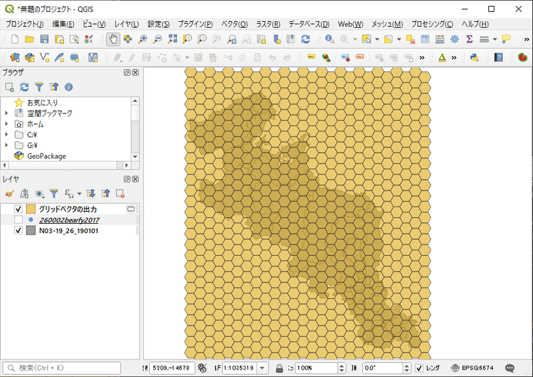Select the お気に入り favorites item
The width and height of the screenshot is (533, 377).
coord(42,103)
